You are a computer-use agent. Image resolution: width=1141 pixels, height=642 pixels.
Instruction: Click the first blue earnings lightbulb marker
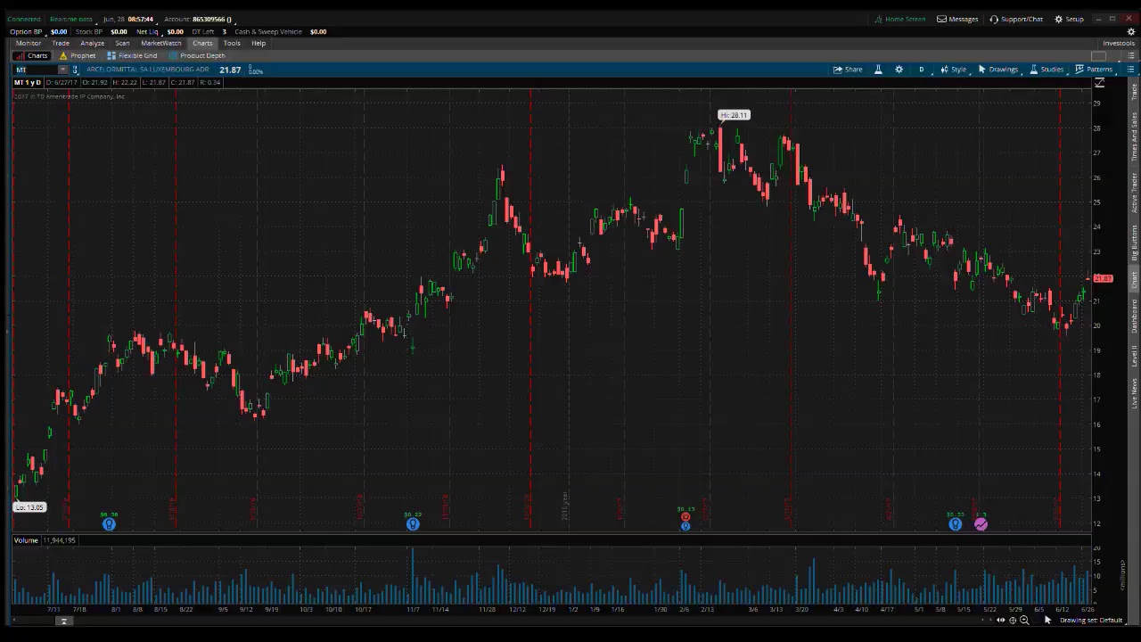click(x=109, y=524)
